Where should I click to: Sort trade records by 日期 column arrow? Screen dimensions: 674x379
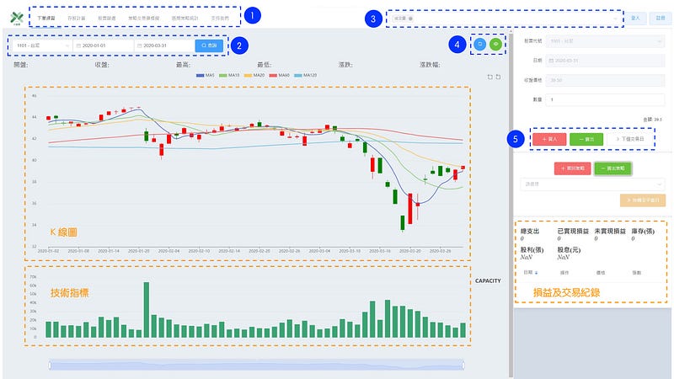pos(536,272)
